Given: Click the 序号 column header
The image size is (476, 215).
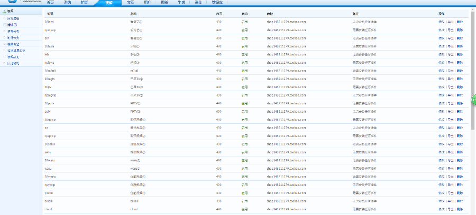Looking at the screenshot, I should [x=219, y=13].
